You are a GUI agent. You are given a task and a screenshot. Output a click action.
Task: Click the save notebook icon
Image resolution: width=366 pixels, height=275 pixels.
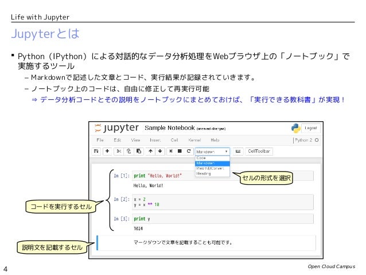96,151
